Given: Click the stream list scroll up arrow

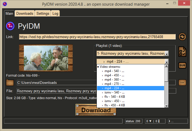Looking at the screenshot, I should tap(166, 66).
